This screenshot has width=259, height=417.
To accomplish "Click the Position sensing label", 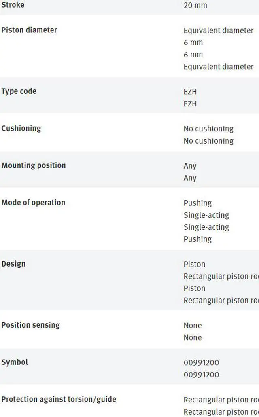I will tap(31, 325).
